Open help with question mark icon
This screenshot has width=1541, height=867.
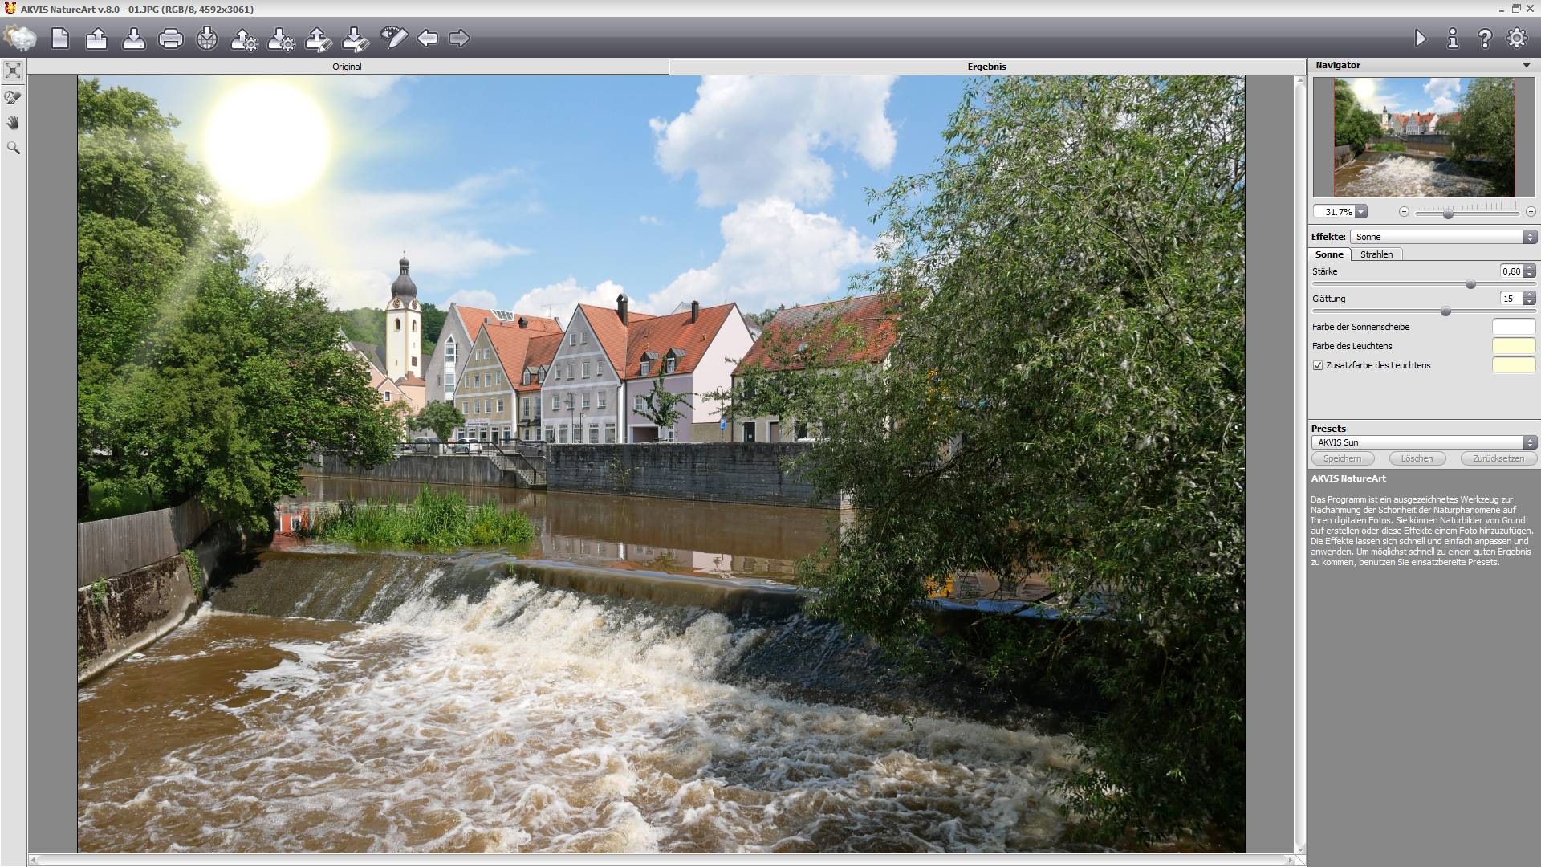[x=1485, y=38]
